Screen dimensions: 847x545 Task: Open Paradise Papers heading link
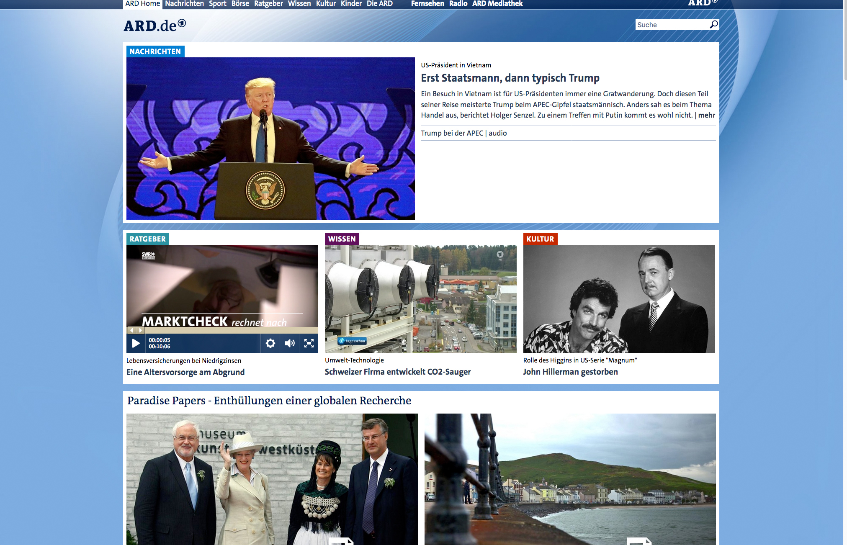coord(269,401)
